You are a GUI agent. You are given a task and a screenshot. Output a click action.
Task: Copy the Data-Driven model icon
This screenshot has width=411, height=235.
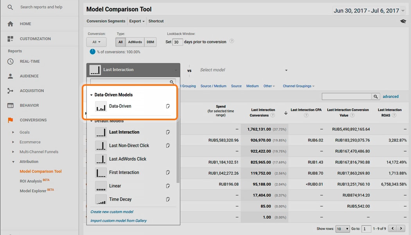(x=168, y=106)
